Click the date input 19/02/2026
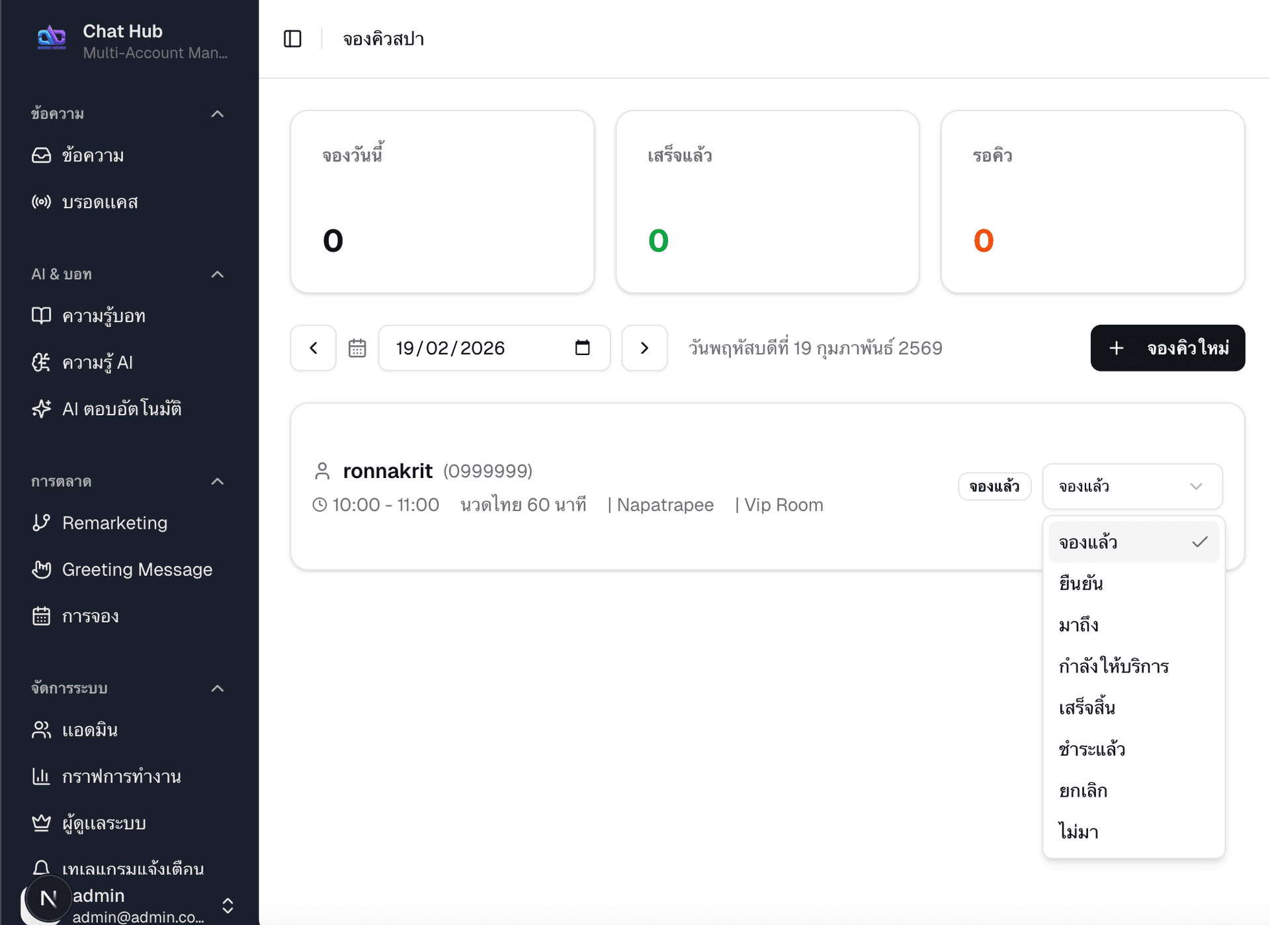The height and width of the screenshot is (925, 1270). (x=450, y=348)
